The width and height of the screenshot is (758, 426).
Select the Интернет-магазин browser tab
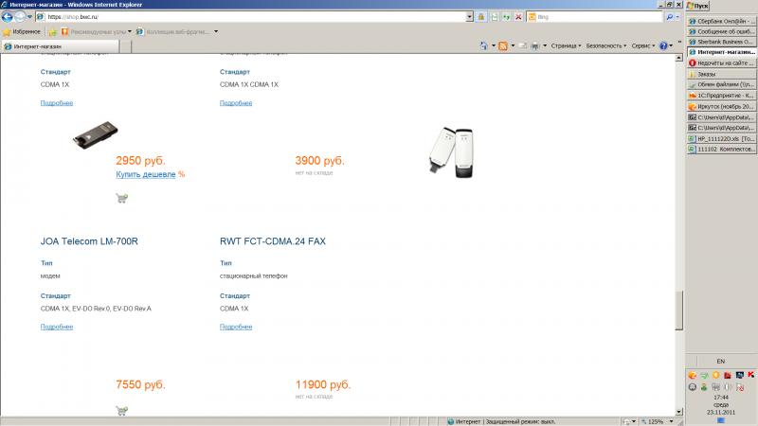[61, 46]
